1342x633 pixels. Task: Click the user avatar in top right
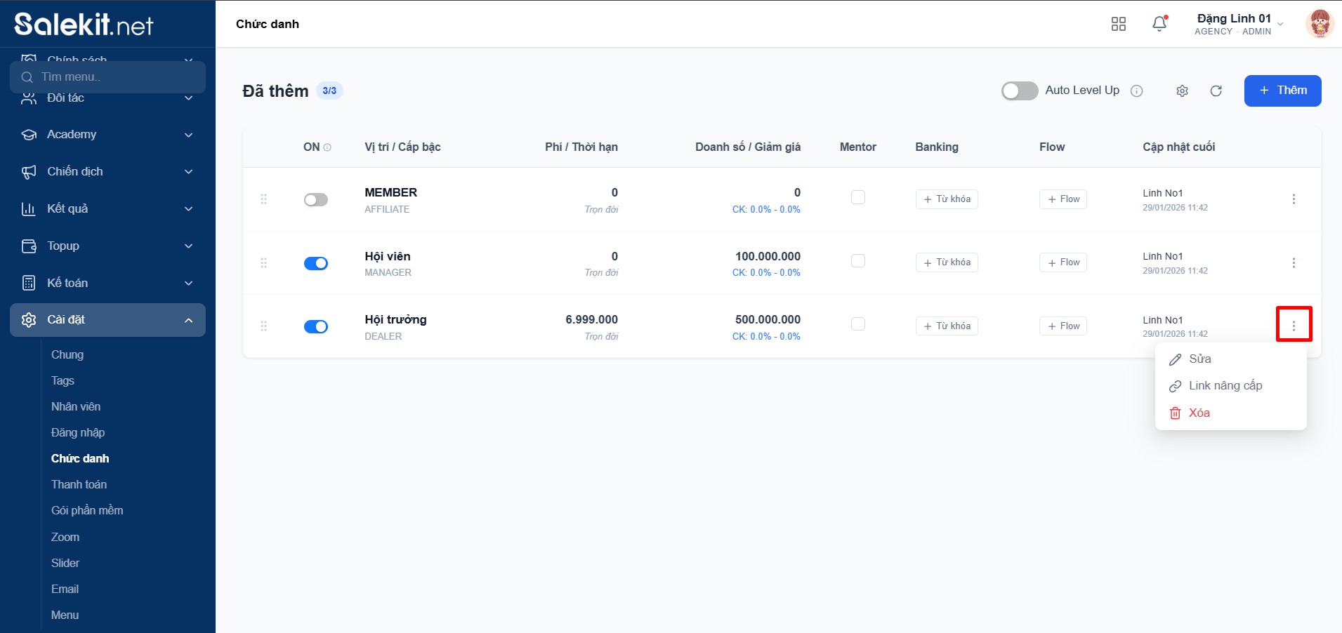pos(1319,25)
